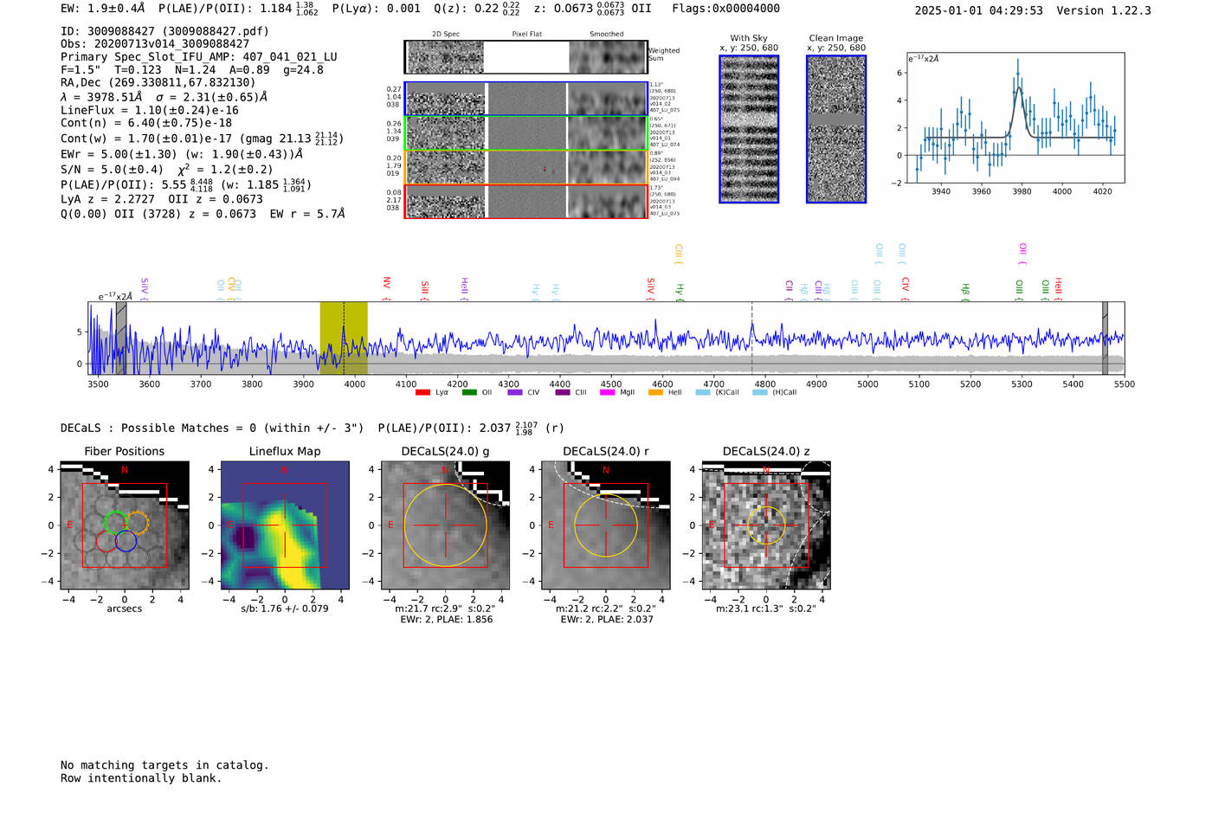The width and height of the screenshot is (1212, 825).
Task: Click the magenta MgII legend swatch
Action: pos(608,392)
